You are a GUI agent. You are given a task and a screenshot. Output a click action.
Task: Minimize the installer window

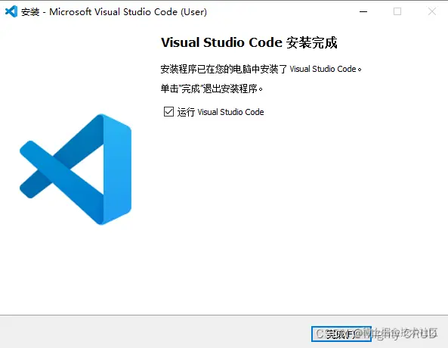pyautogui.click(x=363, y=12)
